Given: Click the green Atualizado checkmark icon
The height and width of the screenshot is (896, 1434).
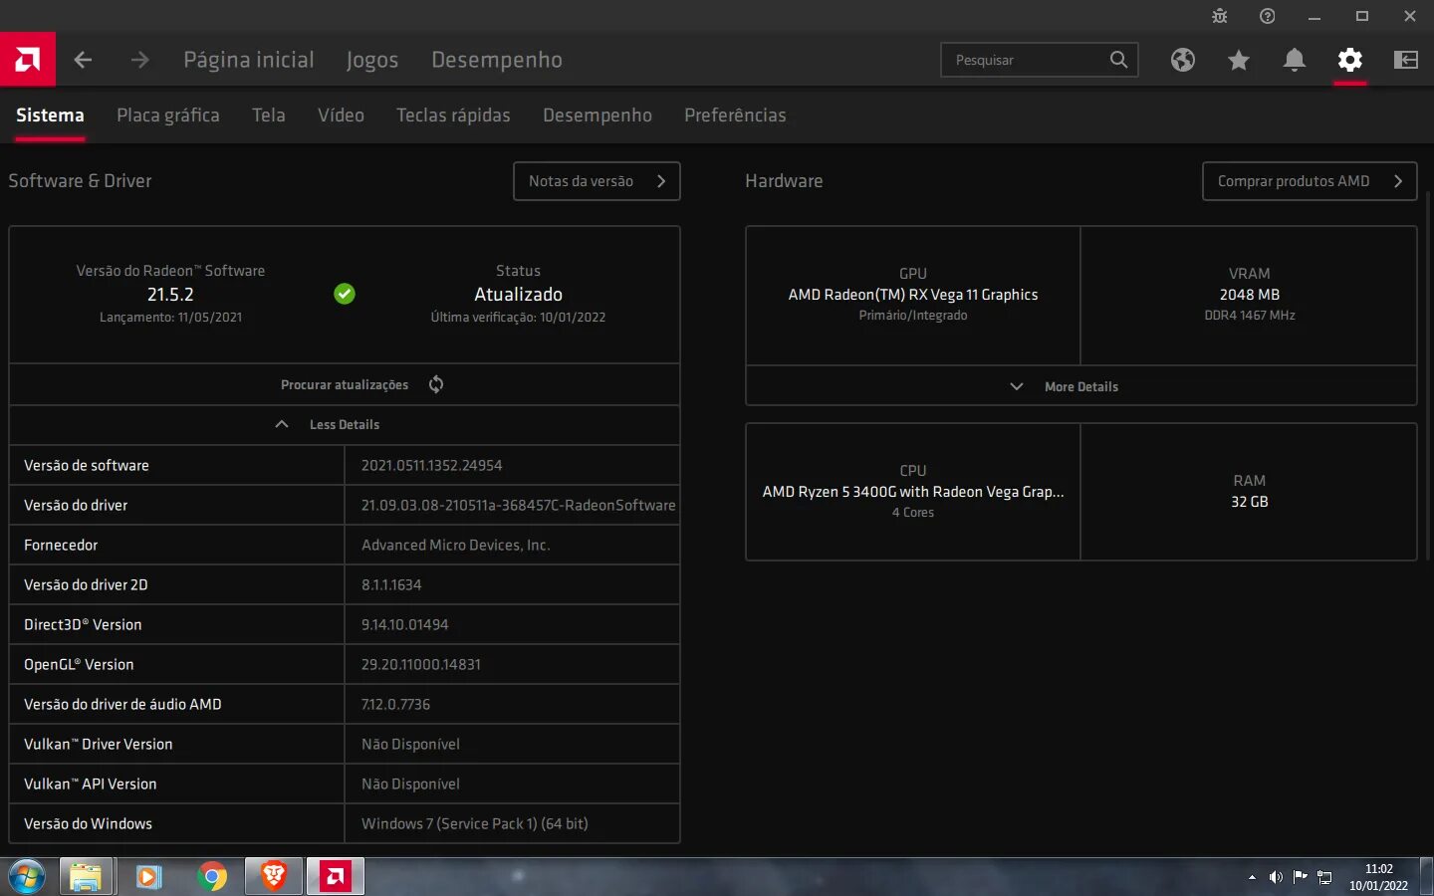Looking at the screenshot, I should pyautogui.click(x=345, y=294).
